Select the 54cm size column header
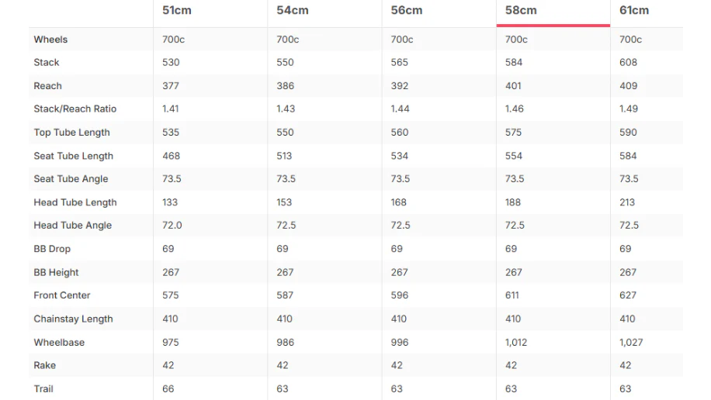 click(293, 10)
